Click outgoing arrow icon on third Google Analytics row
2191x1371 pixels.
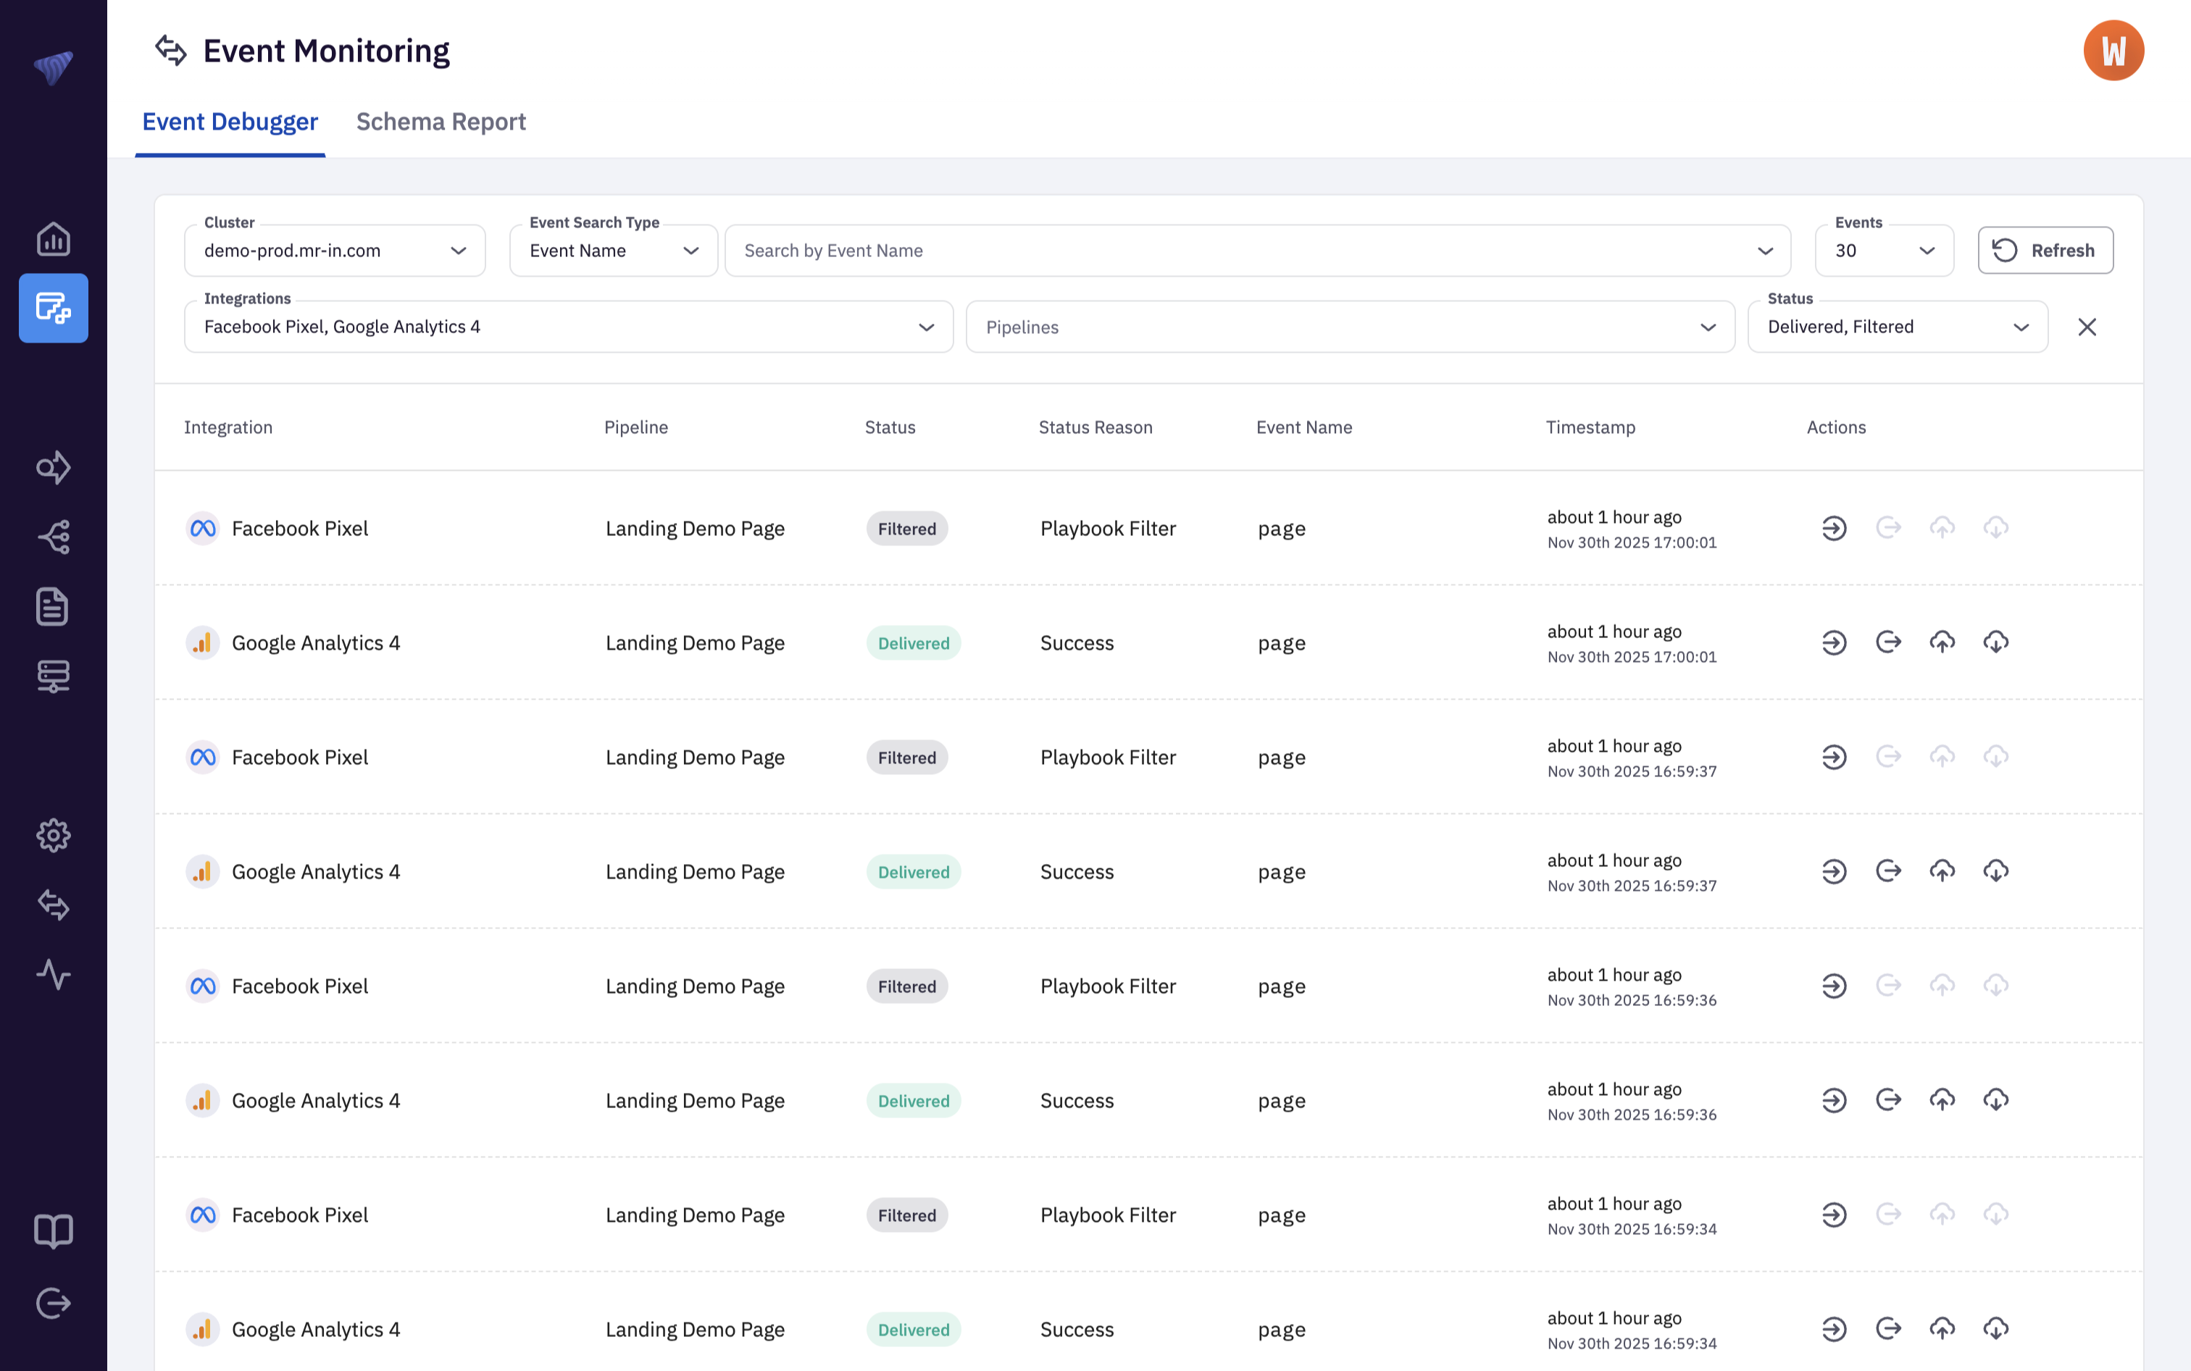click(1888, 1100)
